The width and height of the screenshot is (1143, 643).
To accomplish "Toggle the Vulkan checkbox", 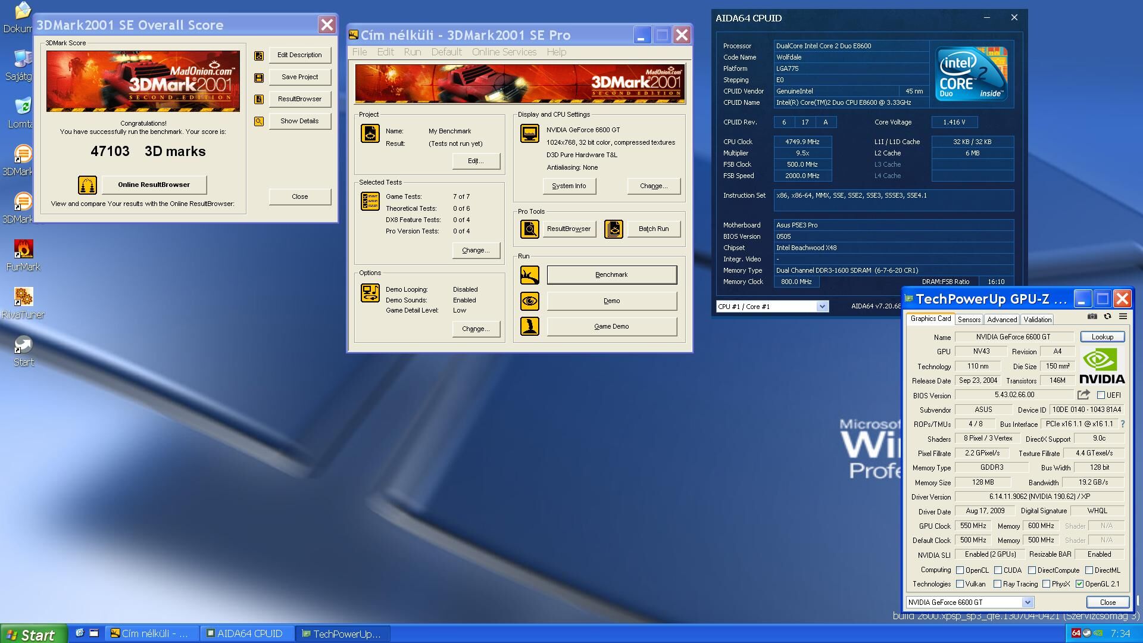I will coord(960,584).
